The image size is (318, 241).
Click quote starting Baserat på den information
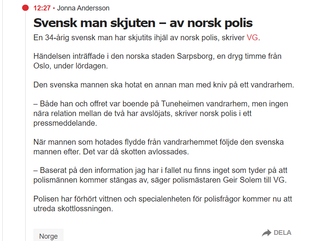click(x=160, y=171)
